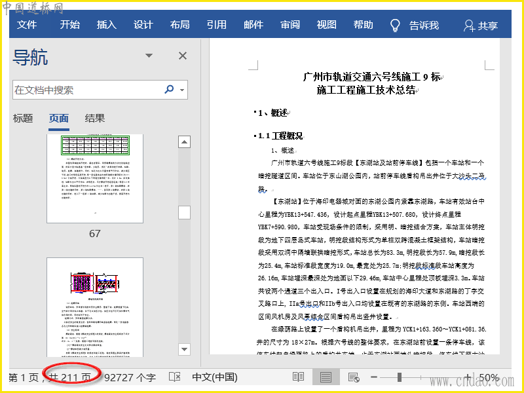Switch to Read Mode view icon
The height and width of the screenshot is (393, 524).
point(298,377)
